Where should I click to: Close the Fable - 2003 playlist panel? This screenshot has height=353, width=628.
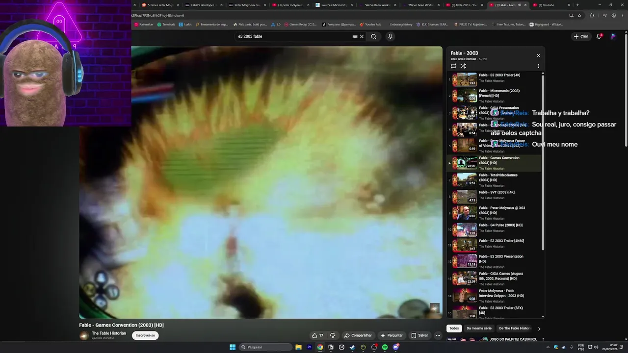click(538, 55)
